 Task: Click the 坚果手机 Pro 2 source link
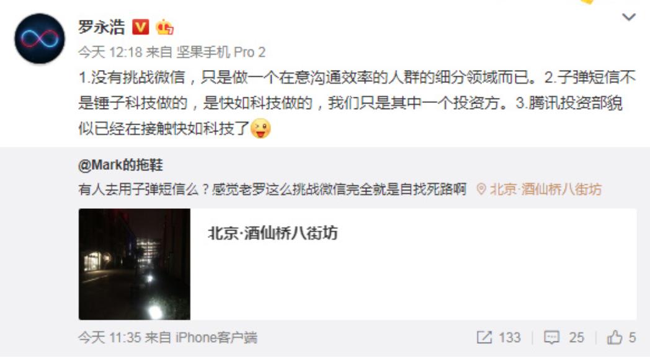(x=221, y=52)
